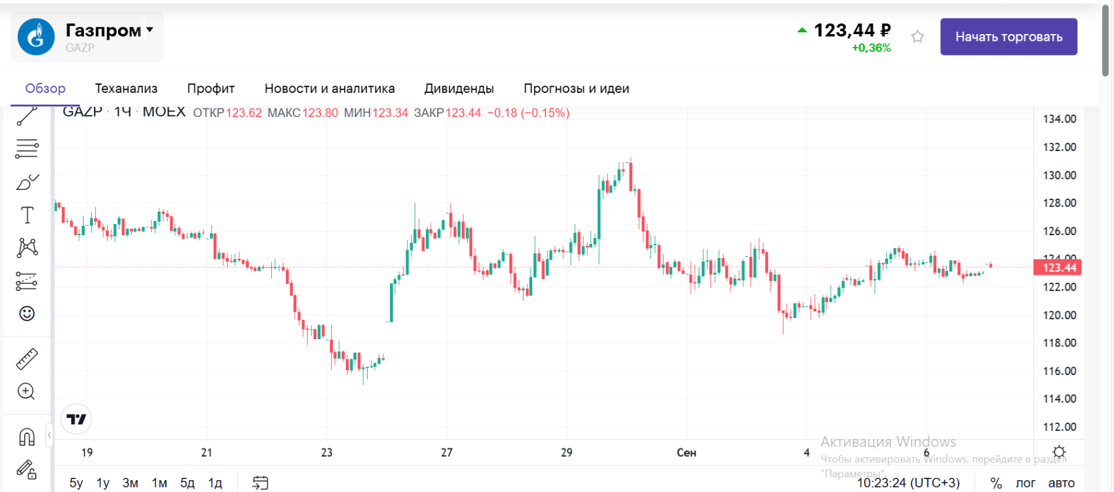The height and width of the screenshot is (492, 1114).
Task: Open the forecast and measurement tools
Action: click(x=27, y=281)
